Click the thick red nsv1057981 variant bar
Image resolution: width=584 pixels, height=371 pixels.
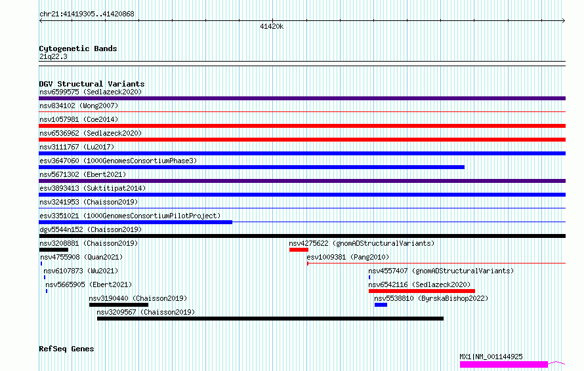pos(302,126)
